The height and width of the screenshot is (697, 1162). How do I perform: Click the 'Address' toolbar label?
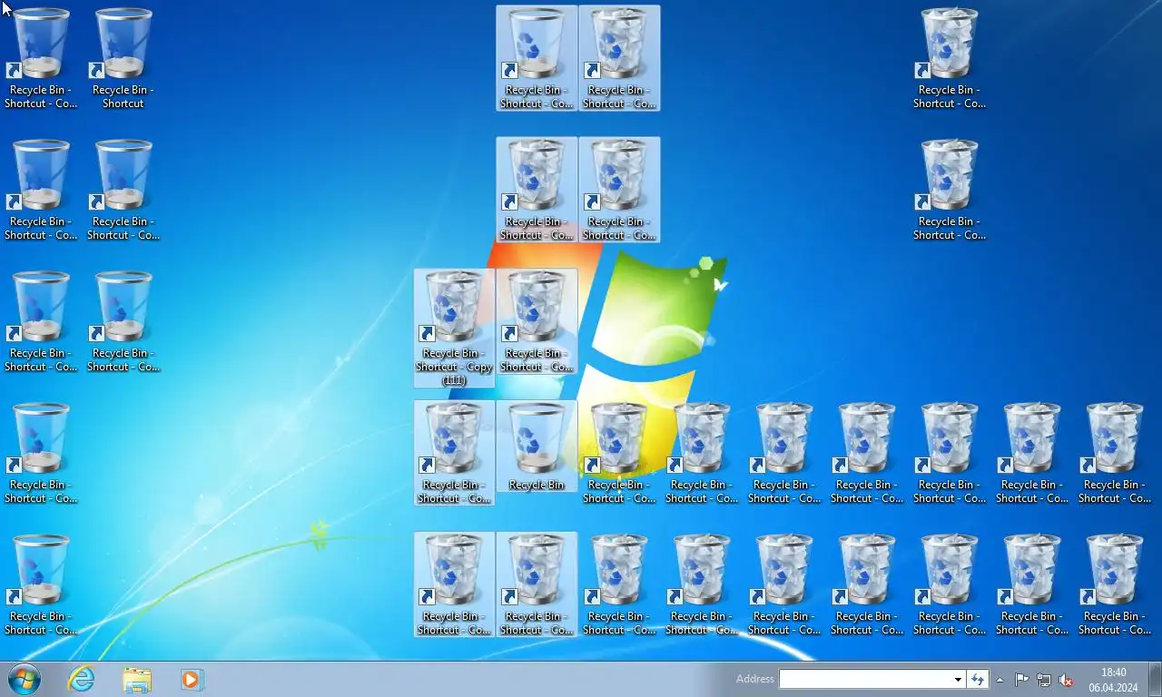(755, 679)
